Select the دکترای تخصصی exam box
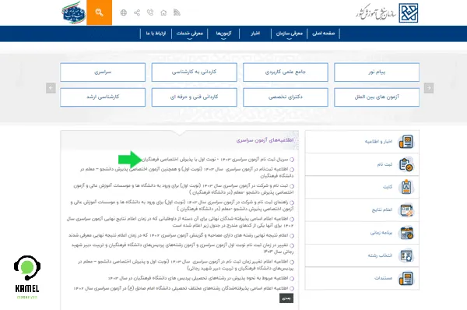This screenshot has width=467, height=310. [286, 97]
